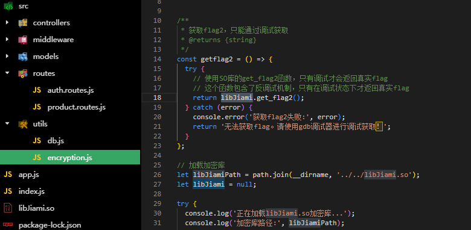
Task: Click the boxed exclamation mark character
Action: pos(379,126)
